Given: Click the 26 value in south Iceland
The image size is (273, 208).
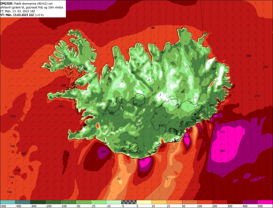Looking at the screenshot, I should 138,123.
